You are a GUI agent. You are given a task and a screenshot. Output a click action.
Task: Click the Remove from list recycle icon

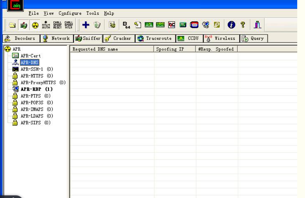pos(97,25)
